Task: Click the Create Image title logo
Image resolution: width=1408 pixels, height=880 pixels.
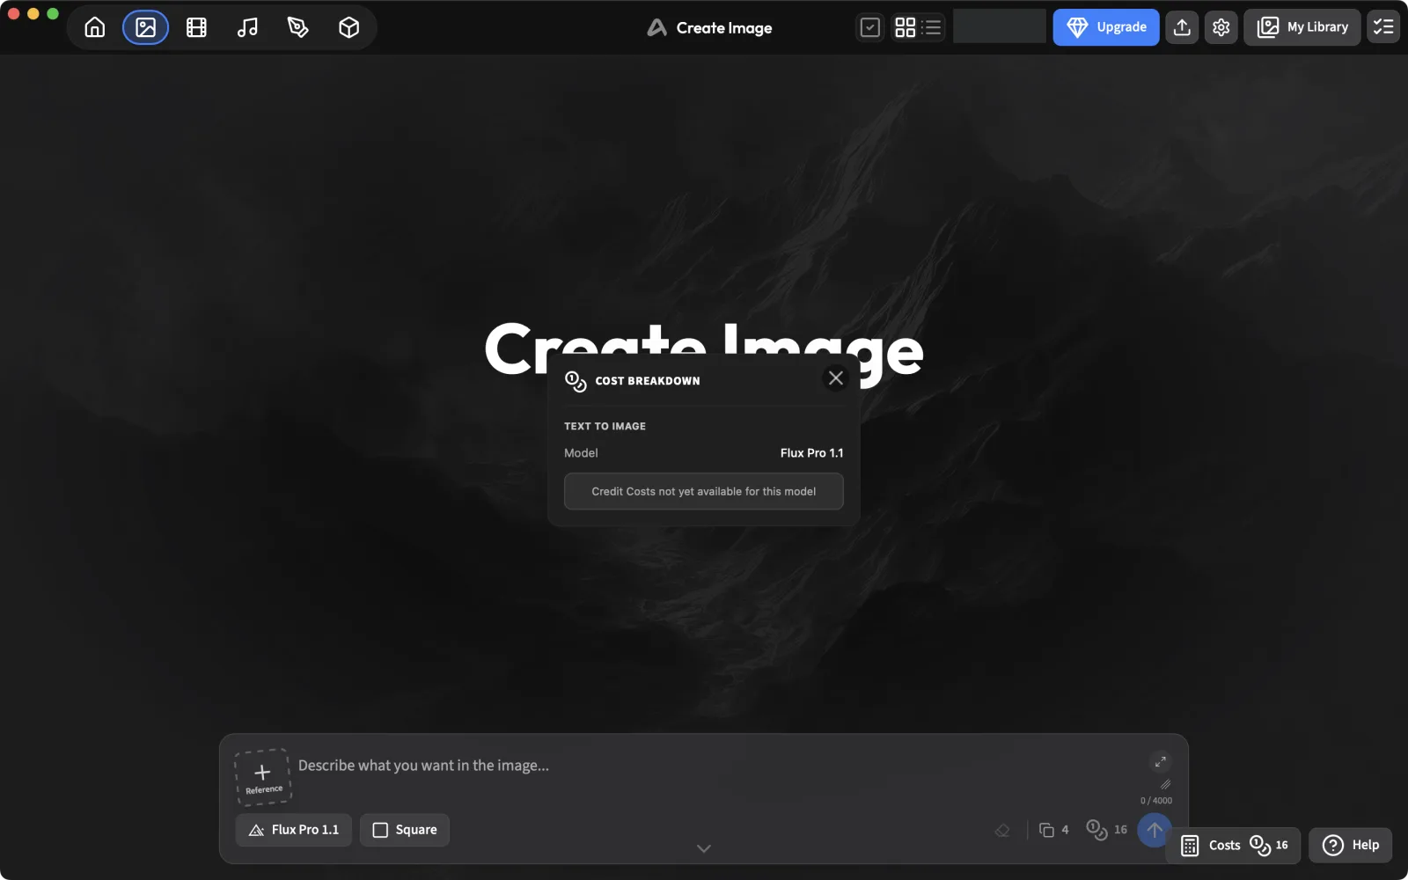Action: coord(657,27)
